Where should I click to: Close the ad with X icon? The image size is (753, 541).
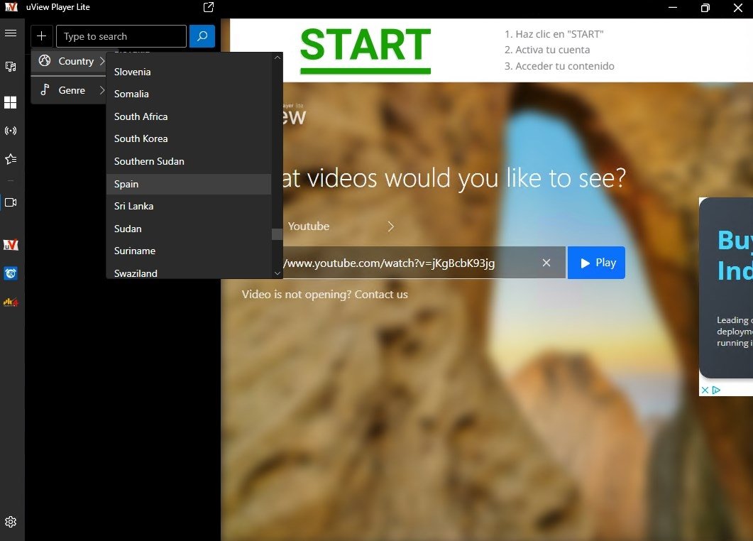pos(705,390)
